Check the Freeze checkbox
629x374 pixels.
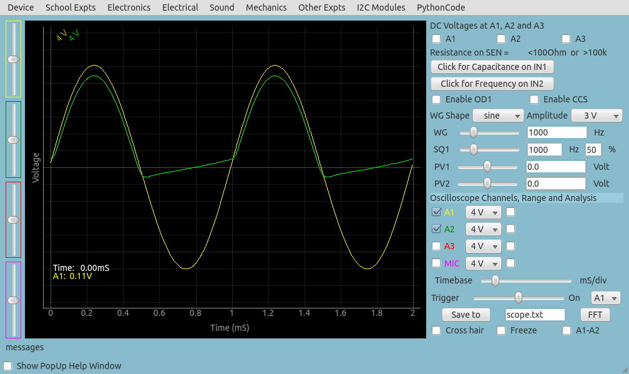501,330
